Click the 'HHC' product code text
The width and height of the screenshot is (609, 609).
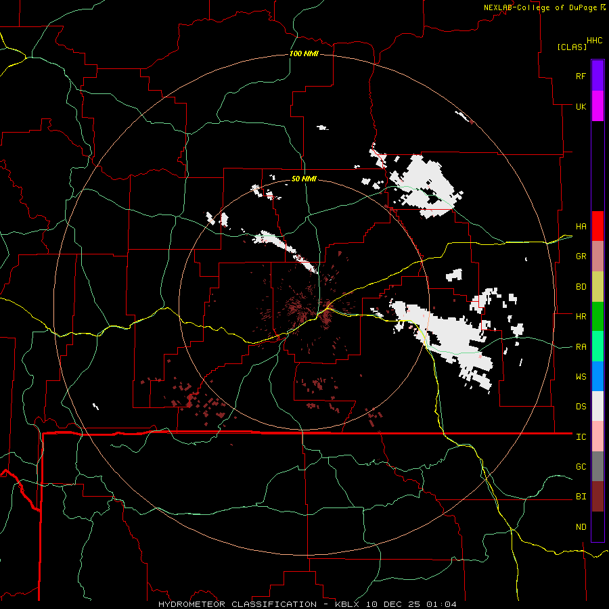coord(595,41)
